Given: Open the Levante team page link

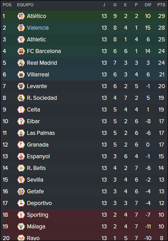Looking at the screenshot, I should click(37, 86).
